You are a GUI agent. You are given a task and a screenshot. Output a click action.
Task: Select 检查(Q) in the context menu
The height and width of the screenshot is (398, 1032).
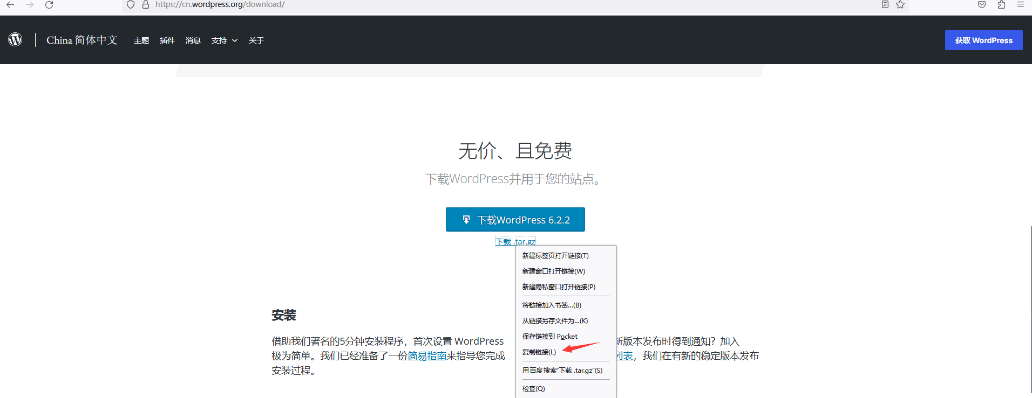(566, 389)
